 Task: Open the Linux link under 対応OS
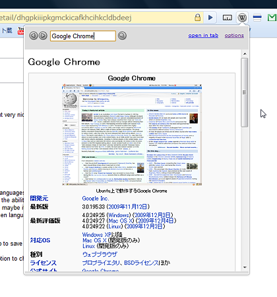[x=89, y=246]
